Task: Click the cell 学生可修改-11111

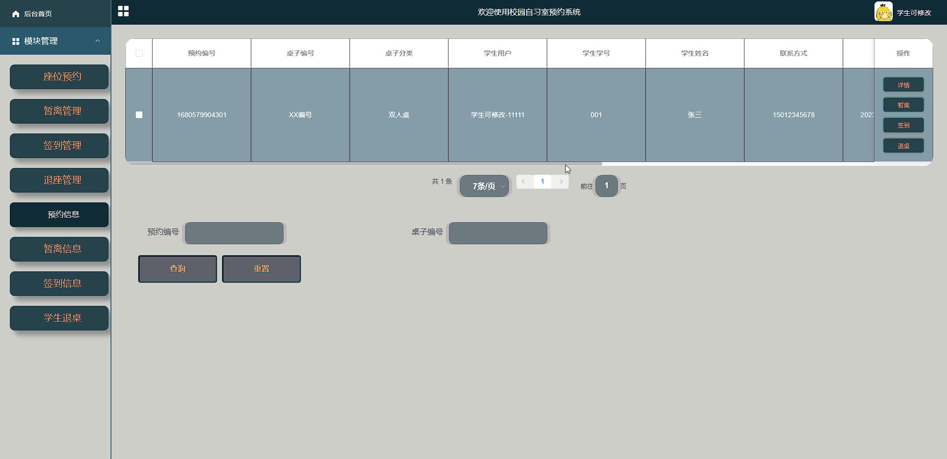Action: tap(498, 115)
